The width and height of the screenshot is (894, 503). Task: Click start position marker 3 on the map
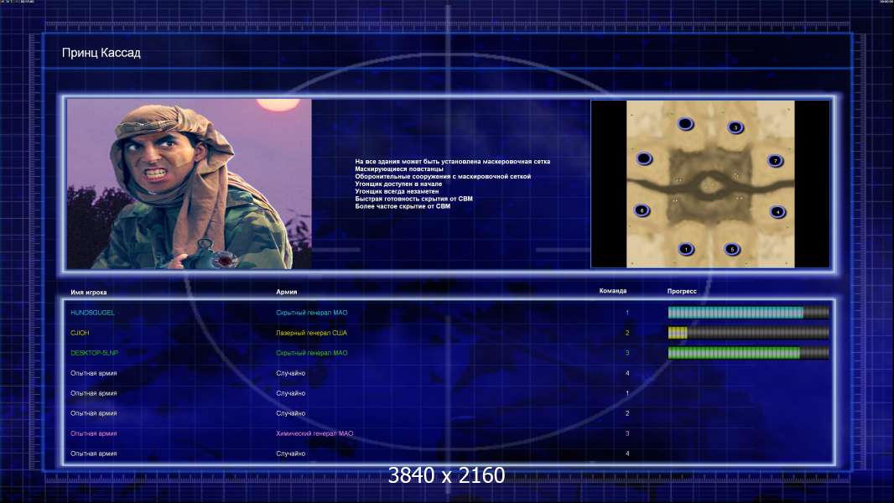click(x=735, y=127)
